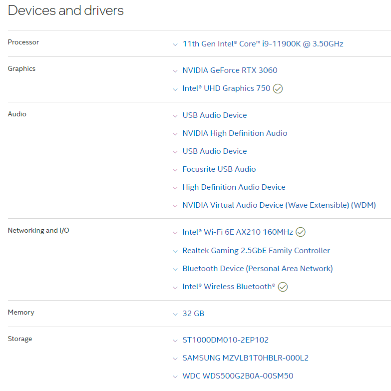Open the High Definition Audio Device link

234,187
